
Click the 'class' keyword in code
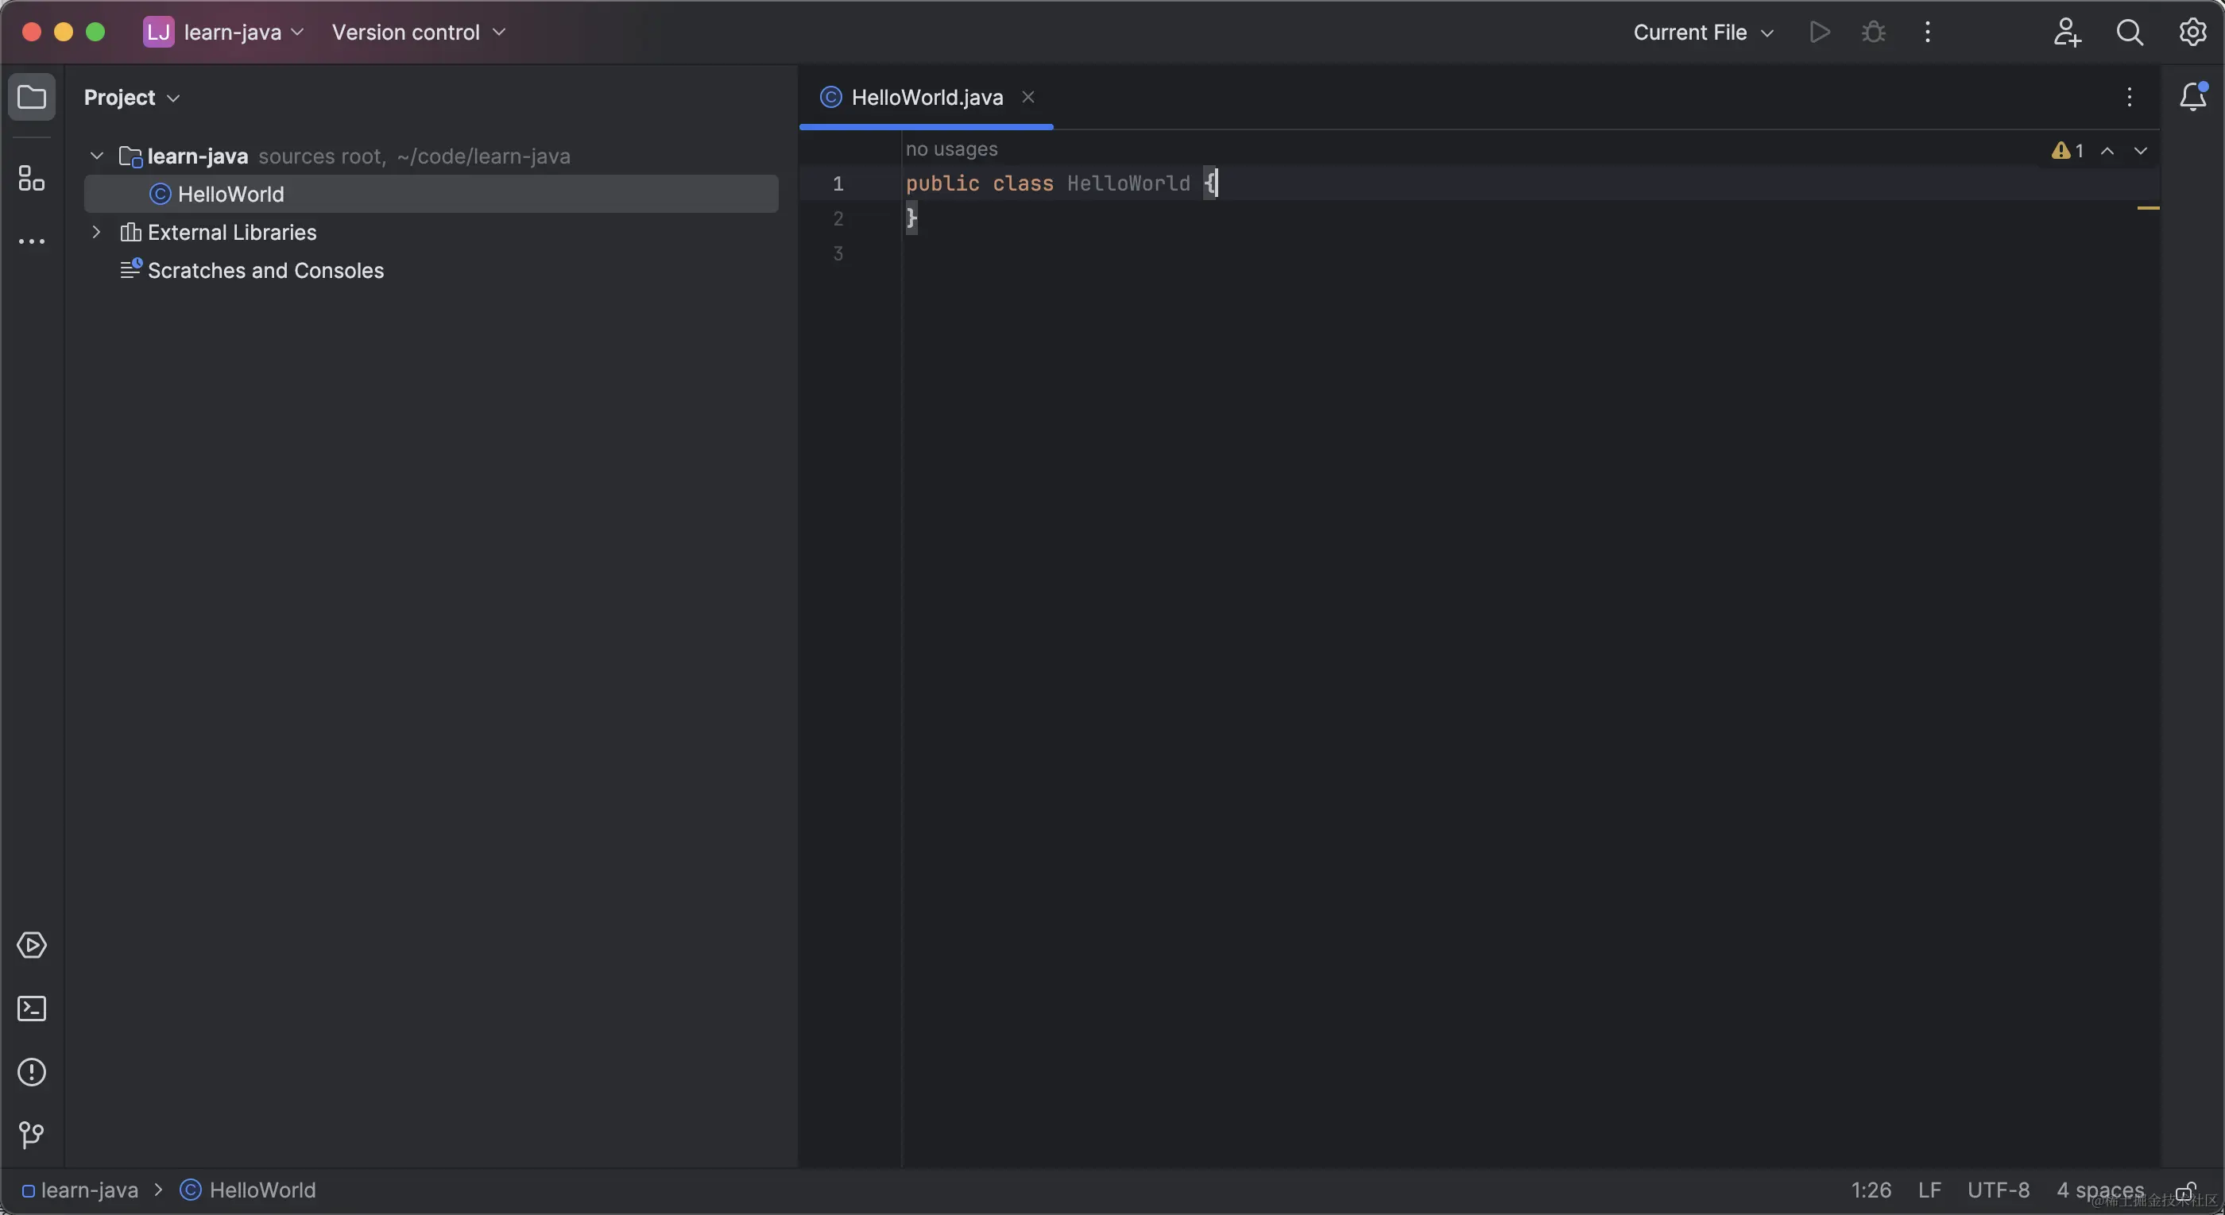pos(1023,183)
